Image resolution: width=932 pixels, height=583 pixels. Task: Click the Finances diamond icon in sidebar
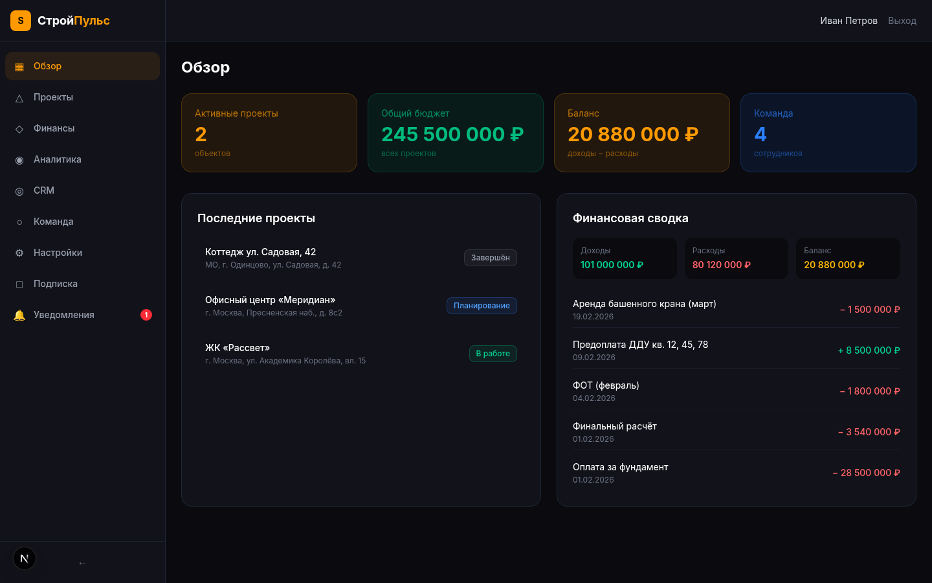pos(19,129)
